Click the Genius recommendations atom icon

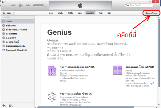tap(52, 97)
